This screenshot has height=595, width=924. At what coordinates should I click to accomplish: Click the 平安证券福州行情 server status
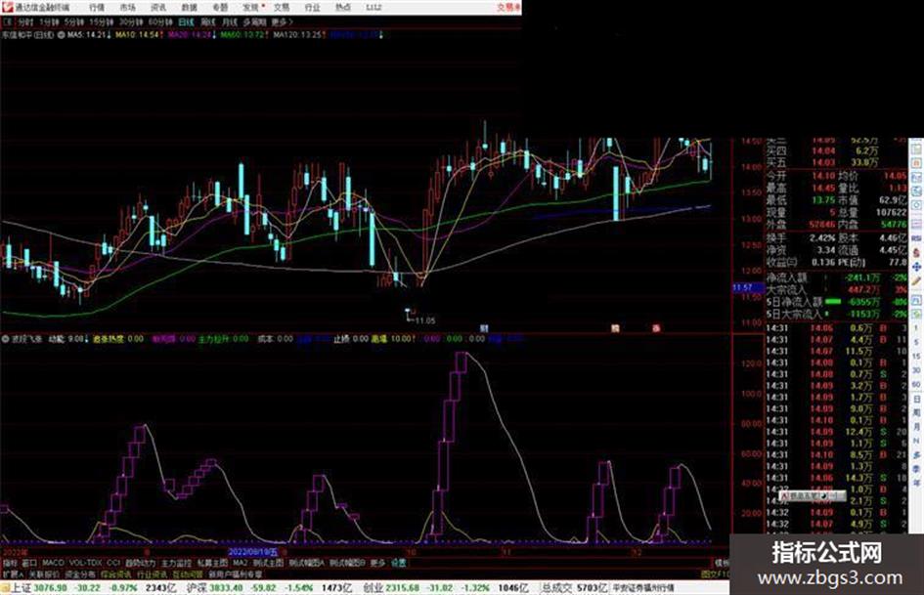[x=643, y=588]
